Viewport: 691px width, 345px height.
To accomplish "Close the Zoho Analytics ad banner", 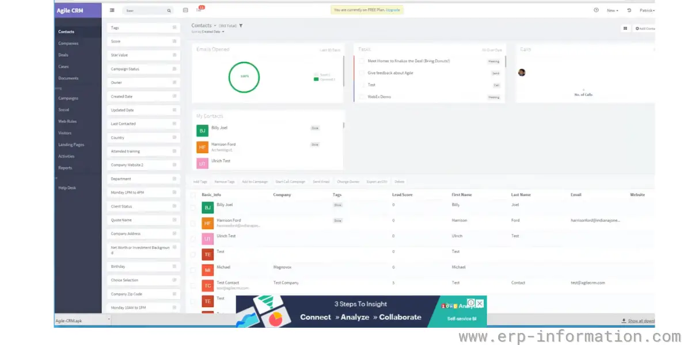I will pos(480,303).
